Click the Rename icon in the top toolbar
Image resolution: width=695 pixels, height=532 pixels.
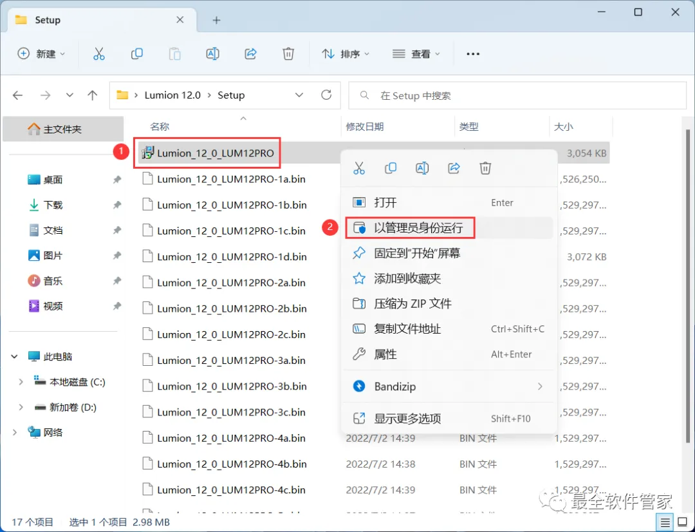coord(213,53)
